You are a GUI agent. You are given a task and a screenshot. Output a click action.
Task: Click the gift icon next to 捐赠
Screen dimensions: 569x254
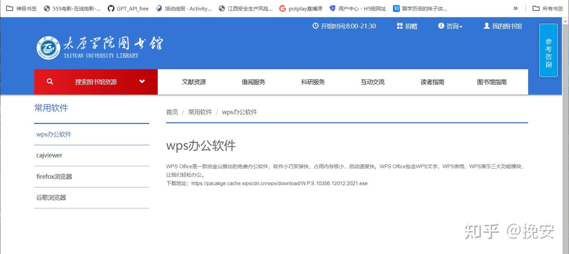399,26
